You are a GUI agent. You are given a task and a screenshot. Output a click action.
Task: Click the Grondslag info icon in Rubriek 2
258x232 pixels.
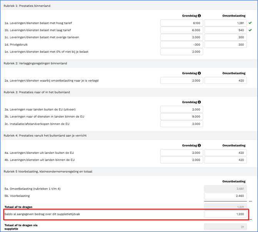pyautogui.click(x=199, y=73)
